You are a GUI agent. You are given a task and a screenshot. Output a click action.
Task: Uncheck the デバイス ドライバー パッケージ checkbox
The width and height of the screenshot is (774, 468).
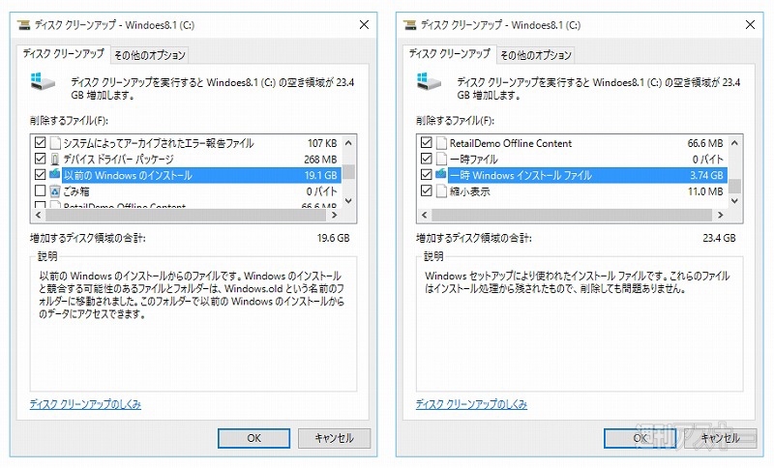[x=40, y=159]
